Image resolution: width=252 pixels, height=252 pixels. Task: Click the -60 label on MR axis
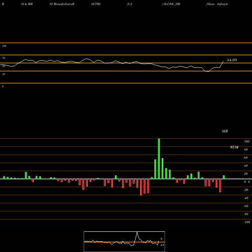[x=246, y=206]
